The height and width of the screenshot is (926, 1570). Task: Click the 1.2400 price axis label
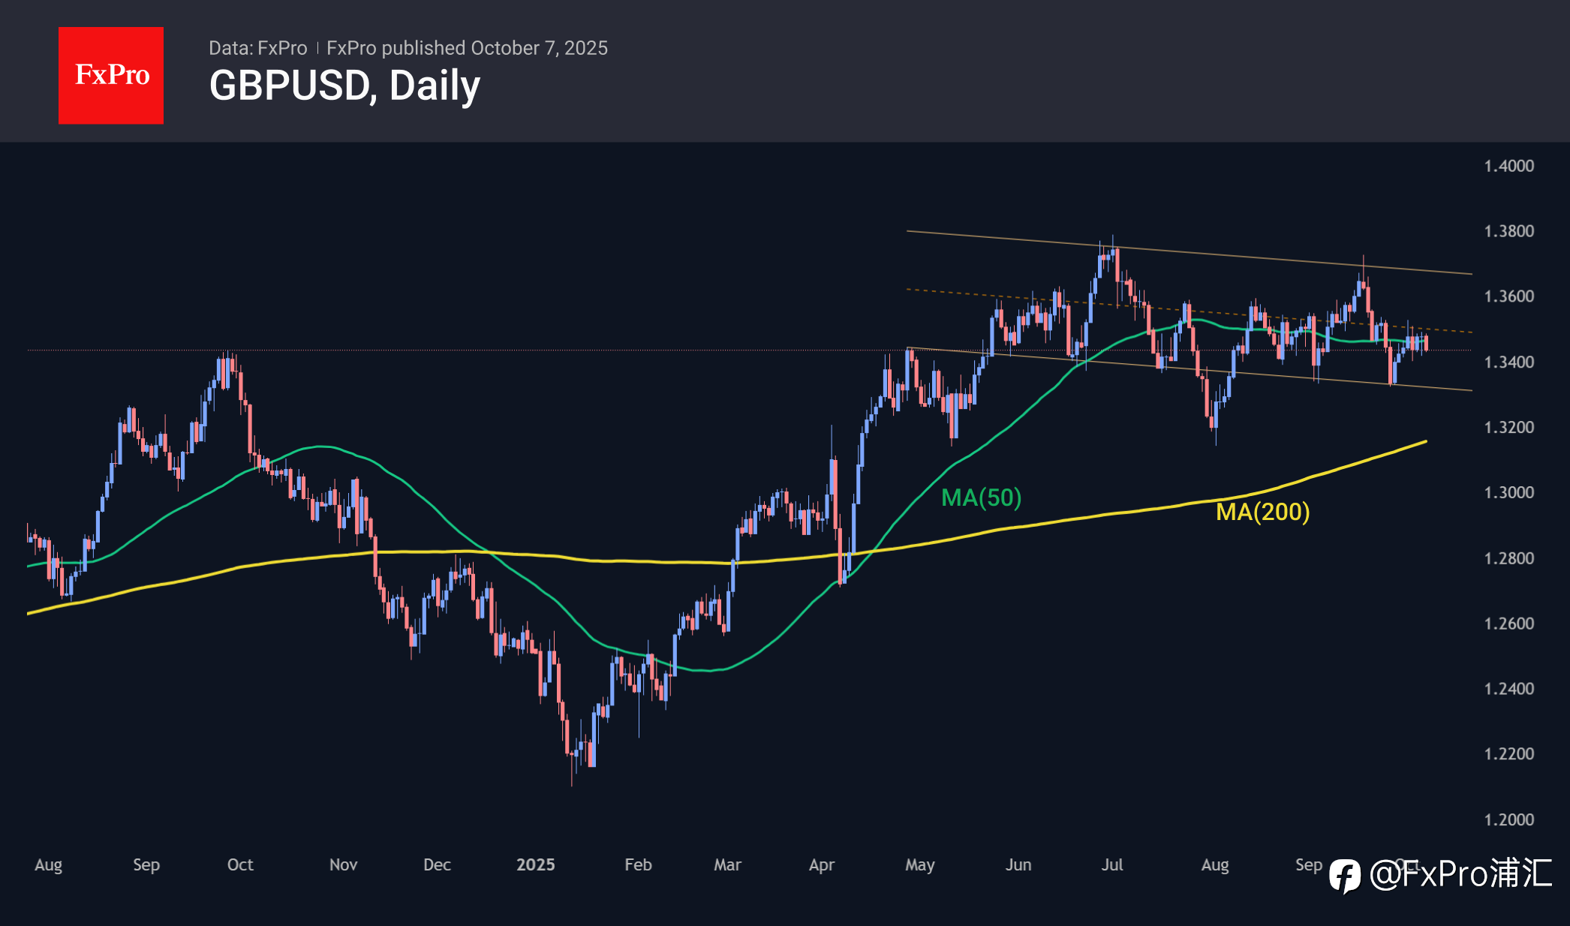(x=1508, y=689)
